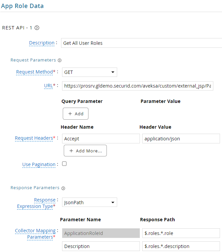Click the Add More... headers button

point(85,151)
